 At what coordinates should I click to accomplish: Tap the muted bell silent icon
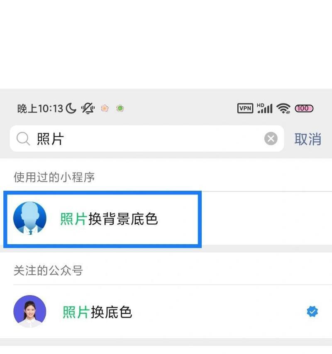88,108
